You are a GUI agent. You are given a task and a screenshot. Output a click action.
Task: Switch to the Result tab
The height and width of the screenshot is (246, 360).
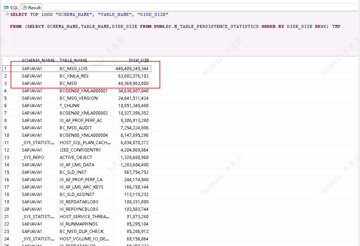click(31, 7)
